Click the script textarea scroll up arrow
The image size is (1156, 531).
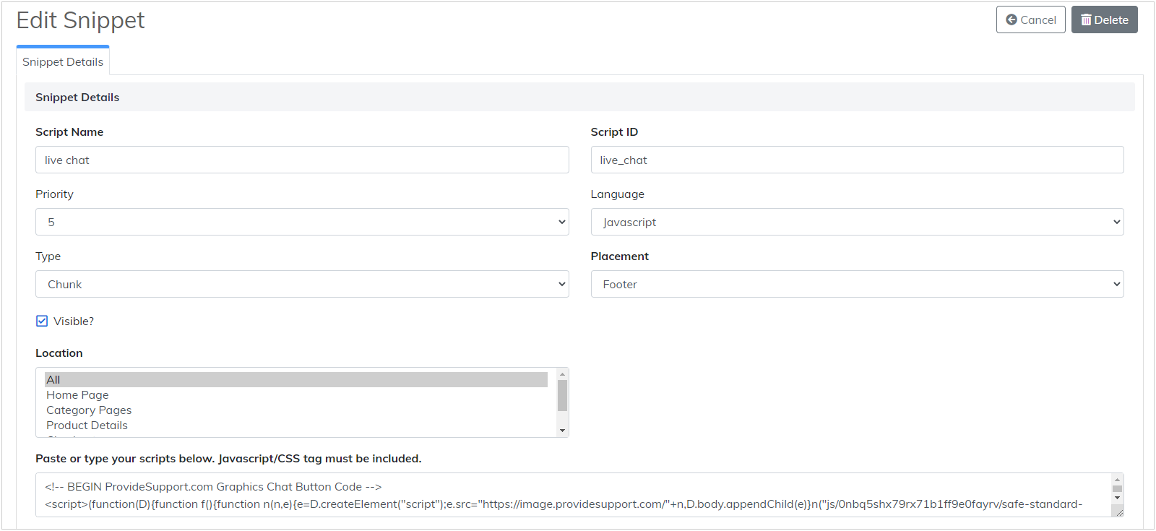pos(1117,480)
